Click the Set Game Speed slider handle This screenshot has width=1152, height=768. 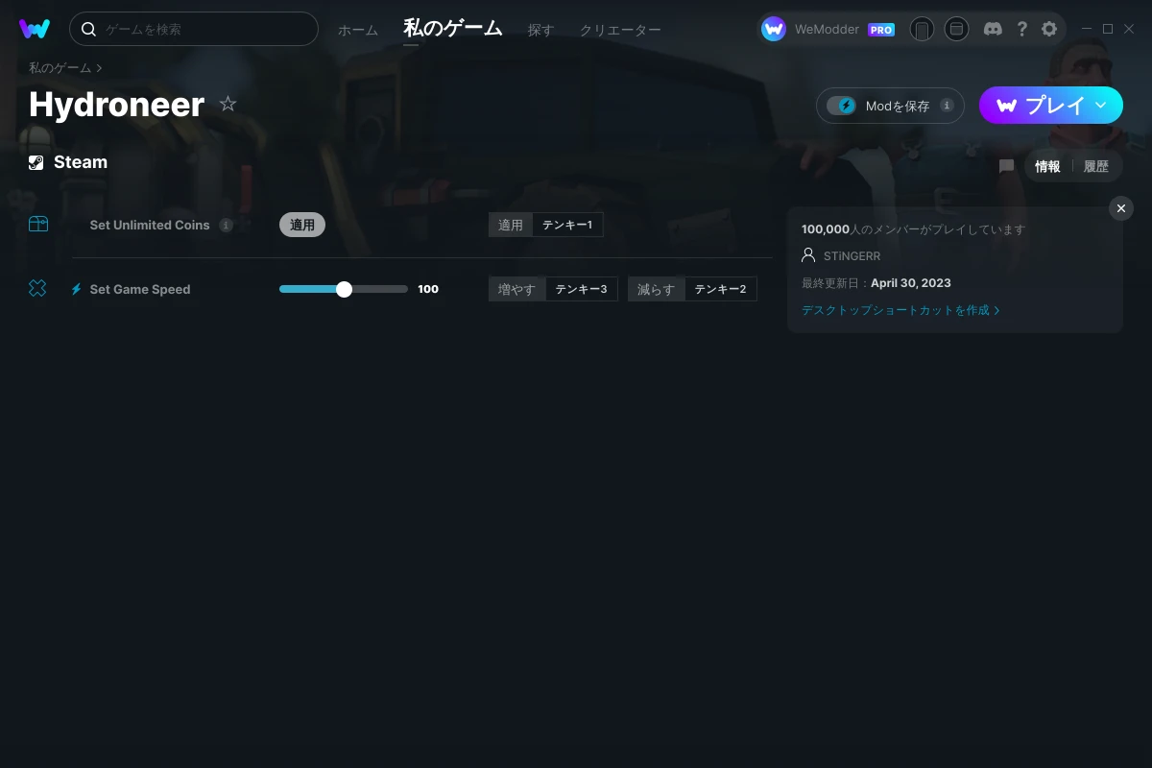point(345,289)
